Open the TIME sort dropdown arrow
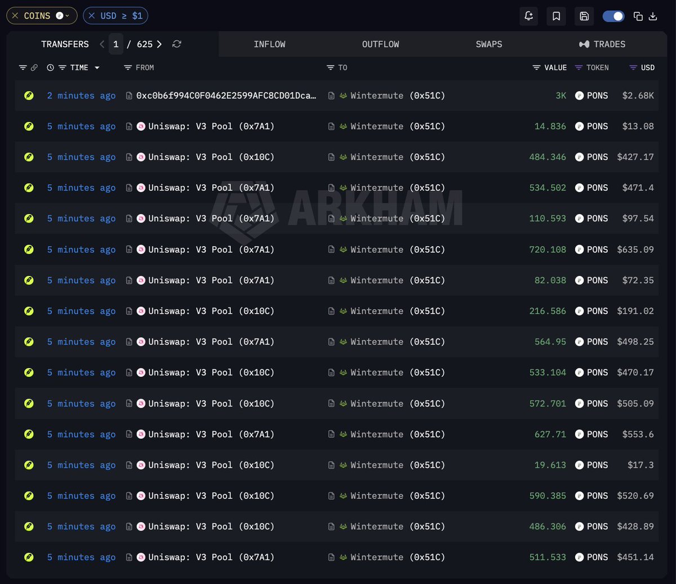This screenshot has height=584, width=676. [97, 68]
